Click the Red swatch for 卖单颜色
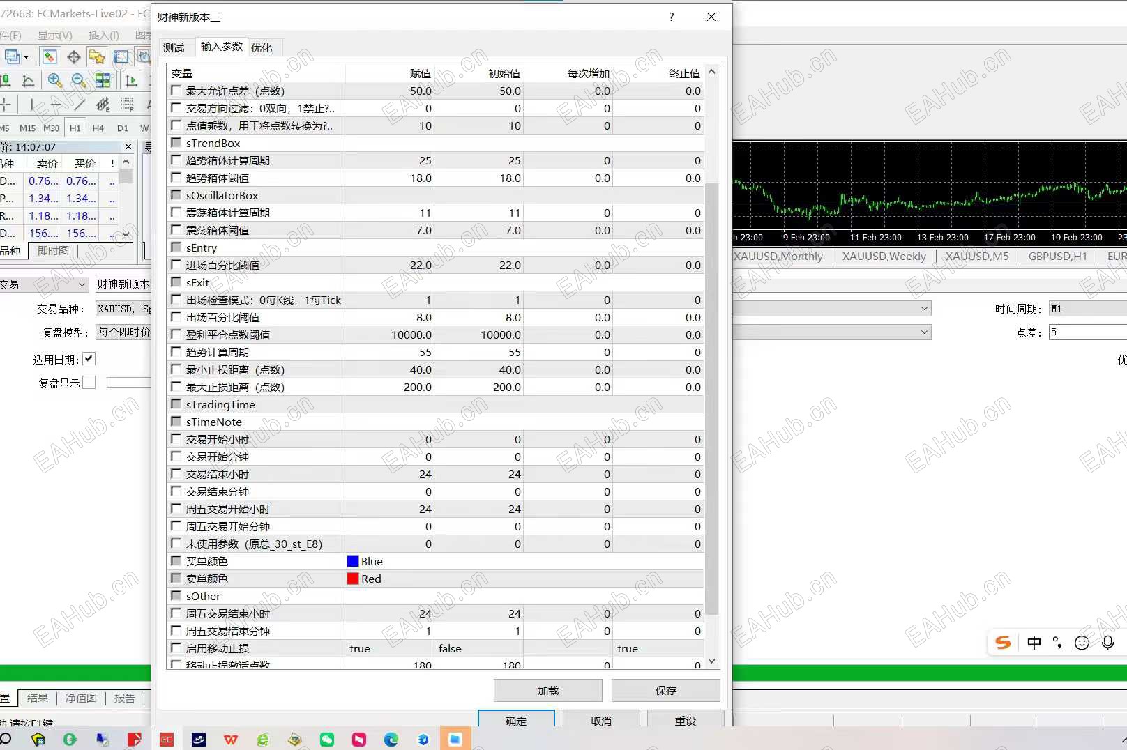Screen dimensions: 1127x750 [353, 579]
